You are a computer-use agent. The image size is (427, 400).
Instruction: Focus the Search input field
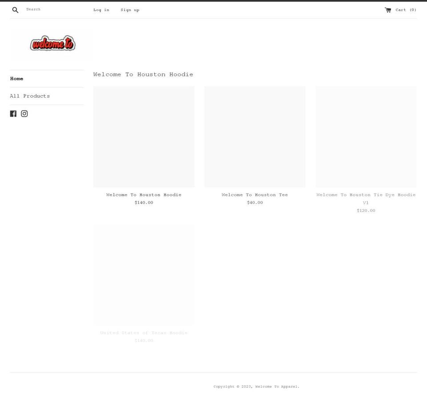coord(53,9)
